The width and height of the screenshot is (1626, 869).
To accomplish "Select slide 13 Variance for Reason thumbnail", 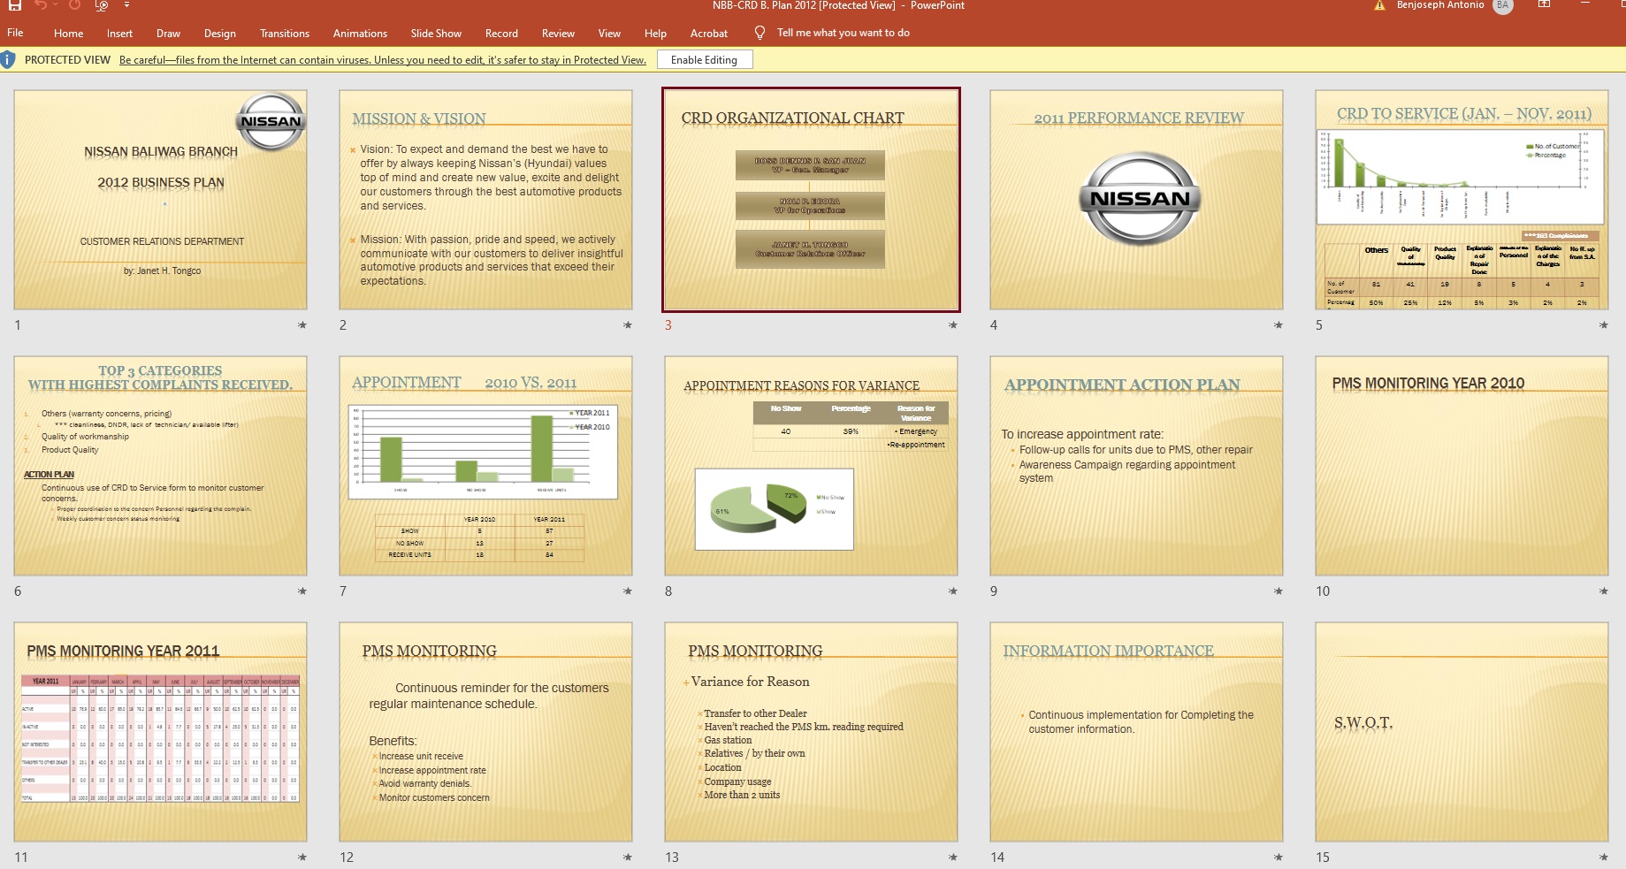I will coord(811,732).
